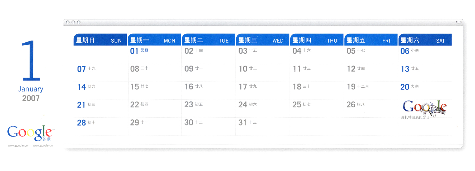Viewport: 475px width, 171px height.
Task: Select date 31 十三
Action: (x=248, y=122)
